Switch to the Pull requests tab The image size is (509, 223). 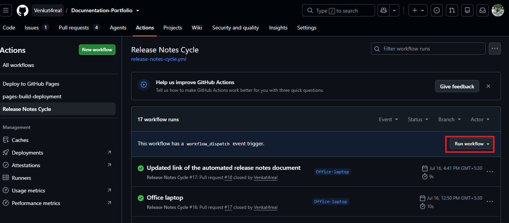tap(80, 28)
